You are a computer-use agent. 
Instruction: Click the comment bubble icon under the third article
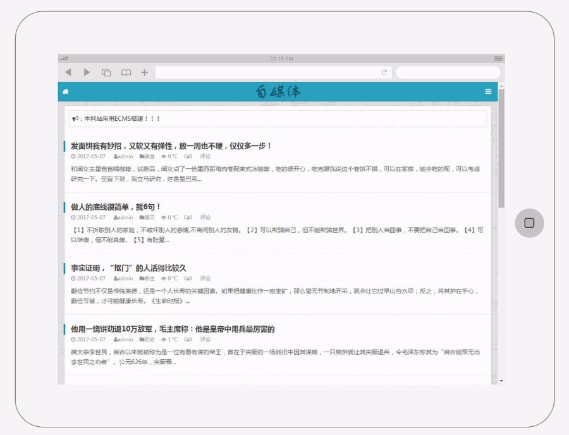(x=187, y=278)
